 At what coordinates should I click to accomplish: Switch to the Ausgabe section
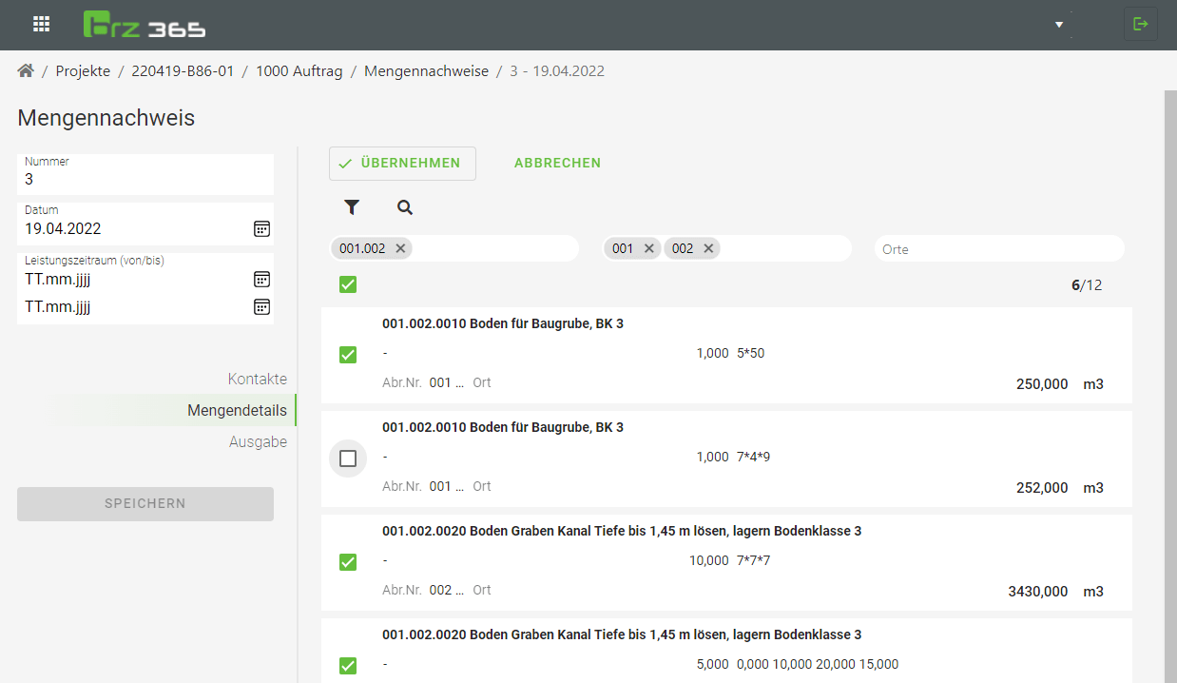pyautogui.click(x=258, y=442)
